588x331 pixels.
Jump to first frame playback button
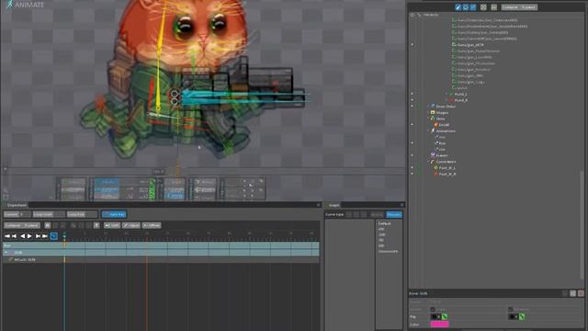coord(7,236)
